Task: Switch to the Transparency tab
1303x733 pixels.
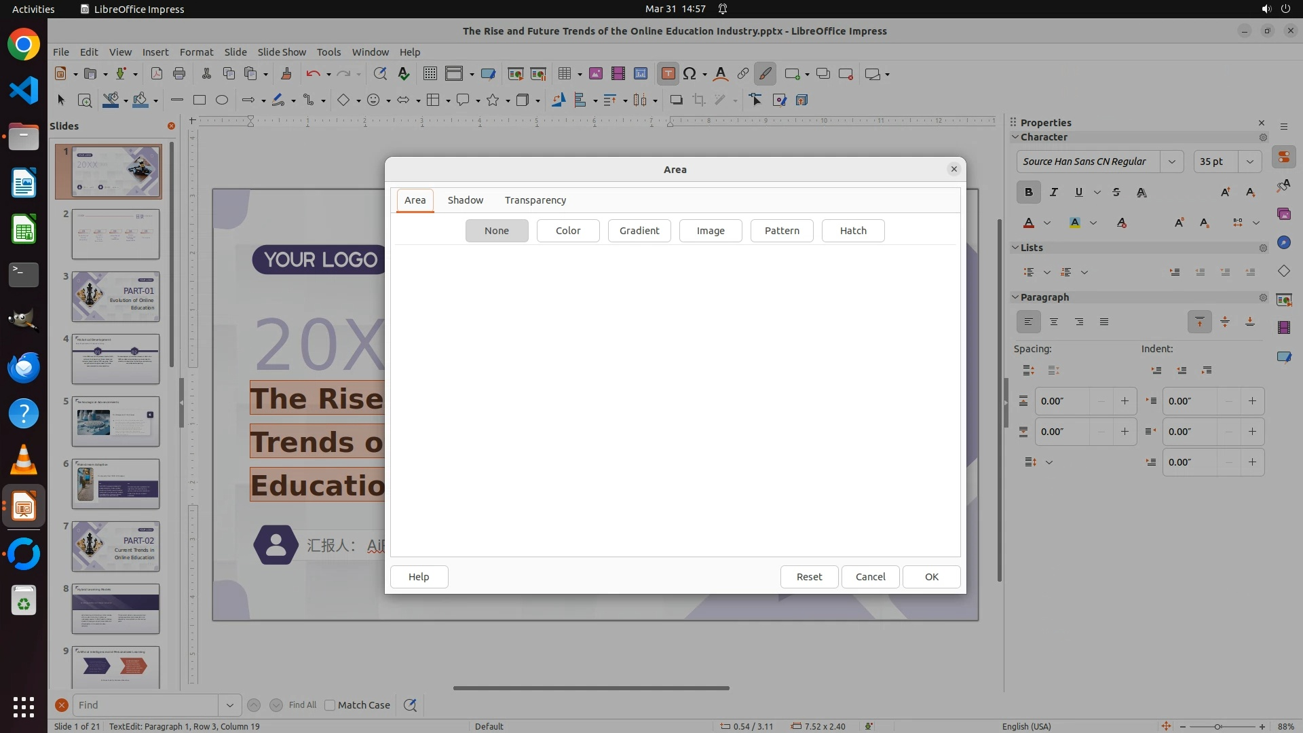Action: (535, 200)
